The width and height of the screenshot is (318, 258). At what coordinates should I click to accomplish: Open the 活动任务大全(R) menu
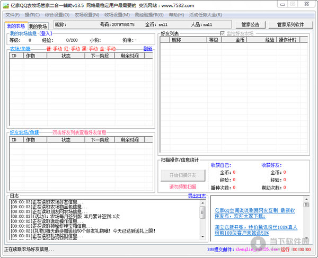pos(205,15)
